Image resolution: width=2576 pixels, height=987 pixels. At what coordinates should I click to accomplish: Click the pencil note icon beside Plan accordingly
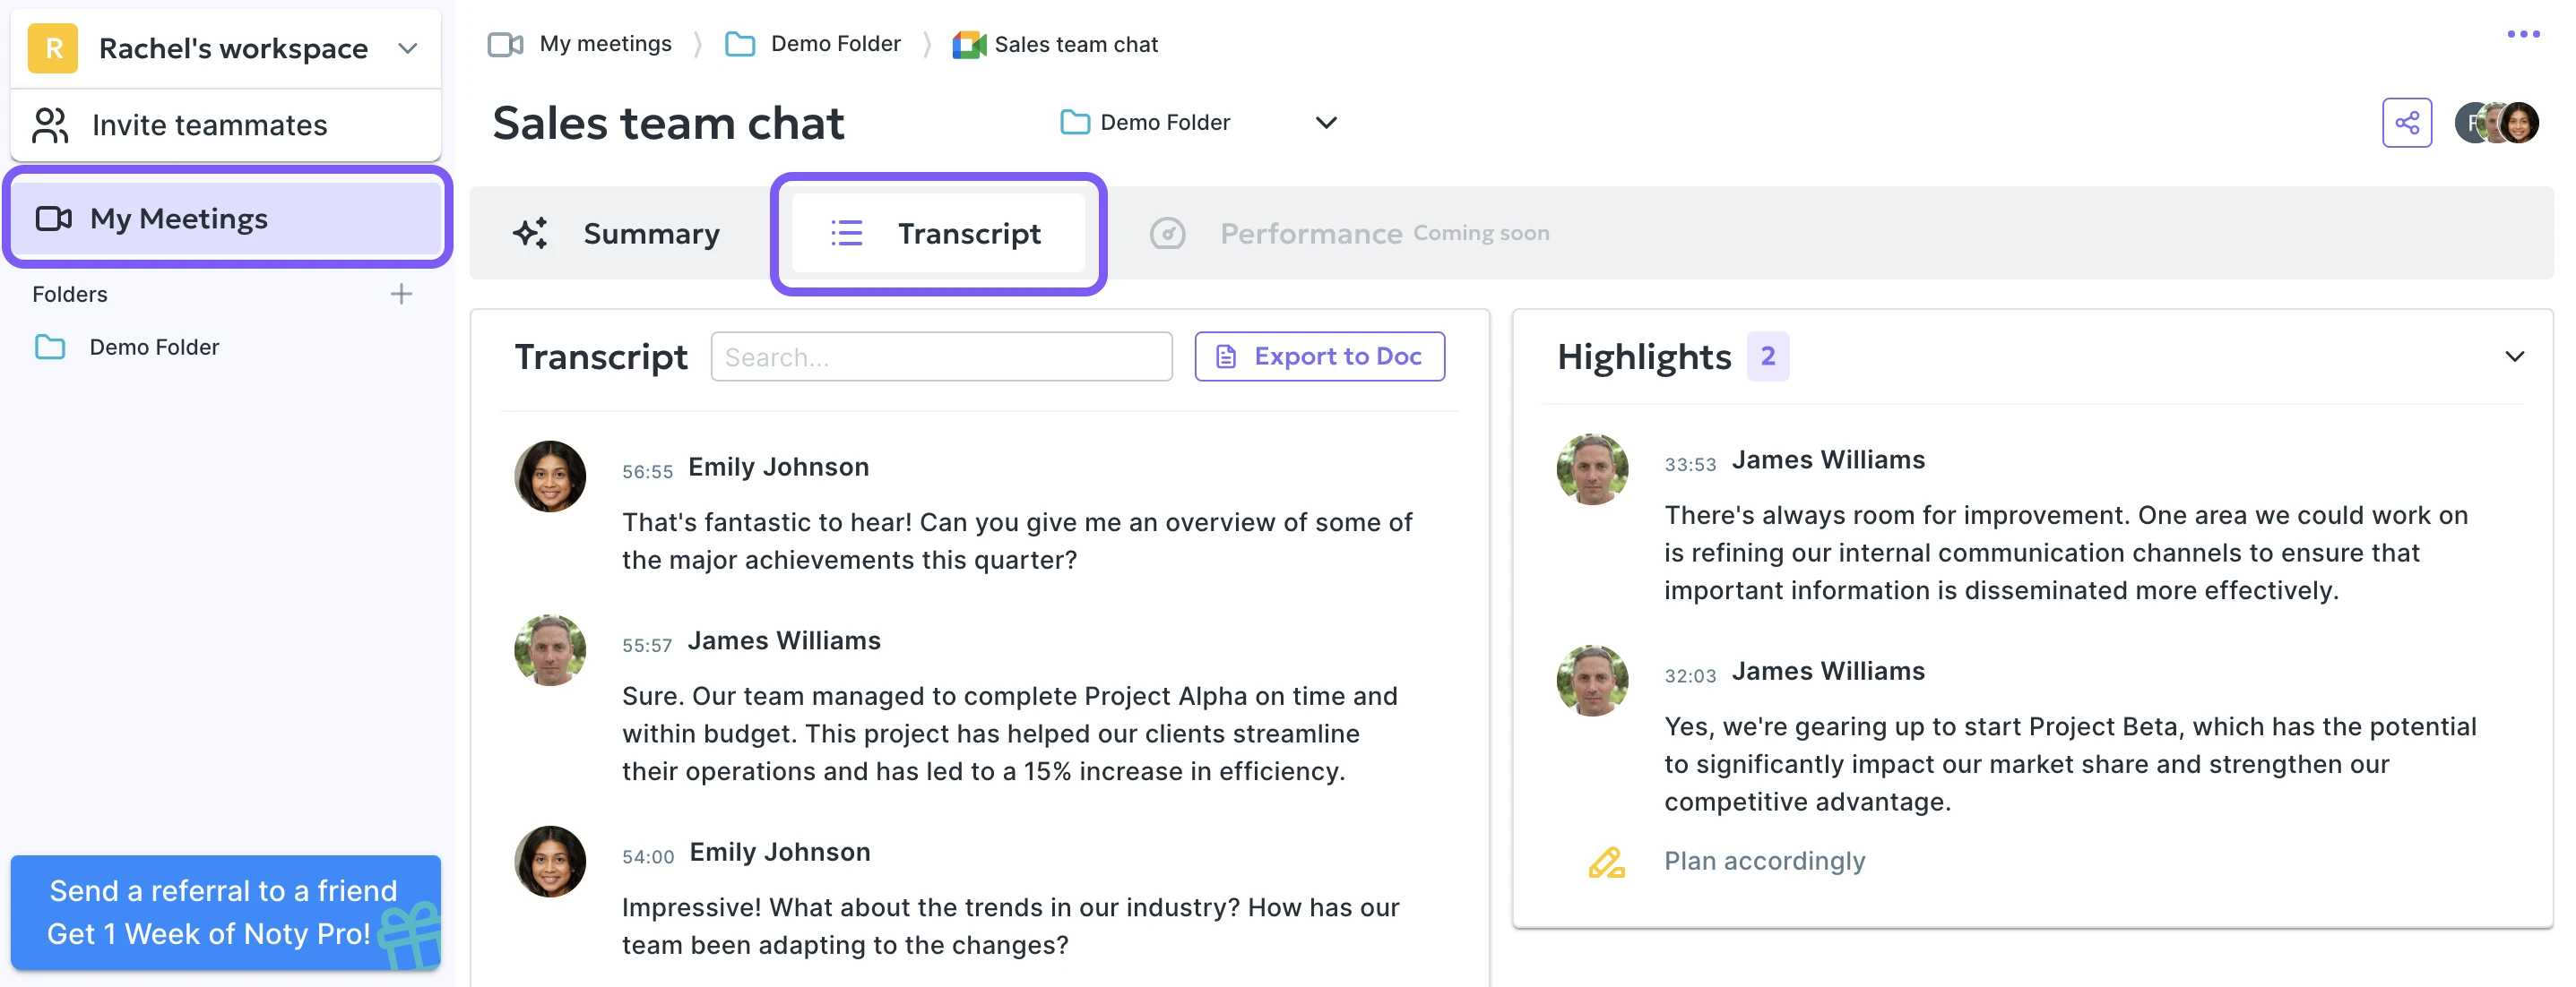[x=1606, y=863]
